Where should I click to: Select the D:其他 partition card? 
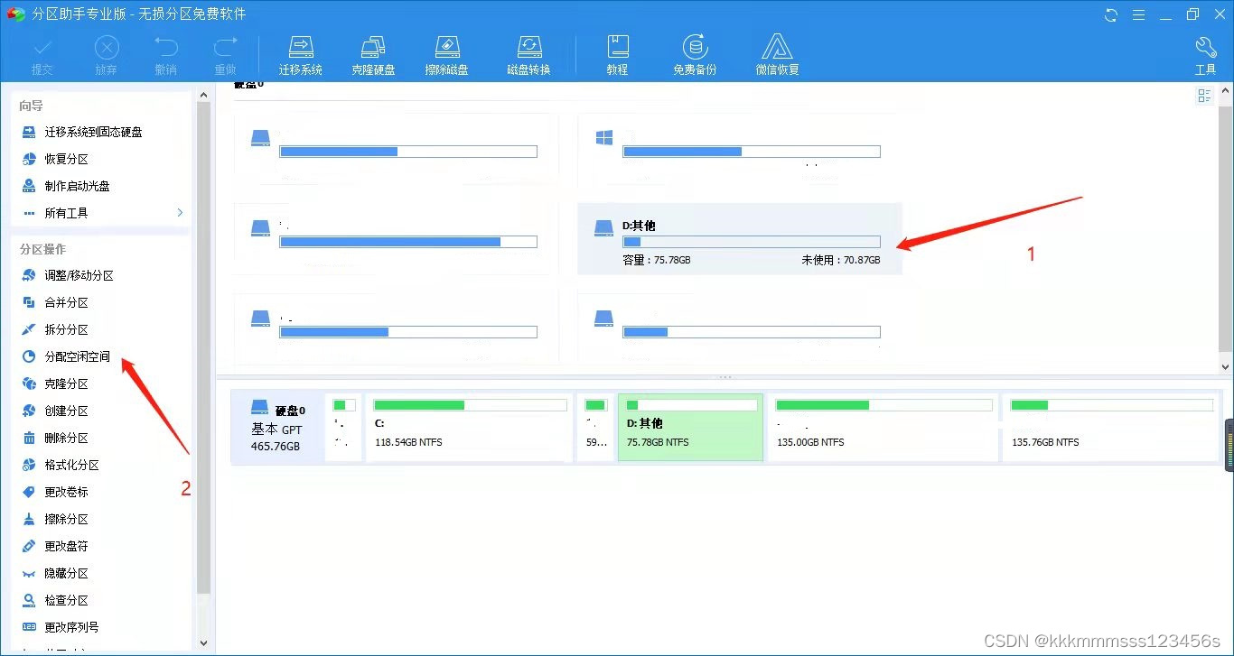coord(739,238)
